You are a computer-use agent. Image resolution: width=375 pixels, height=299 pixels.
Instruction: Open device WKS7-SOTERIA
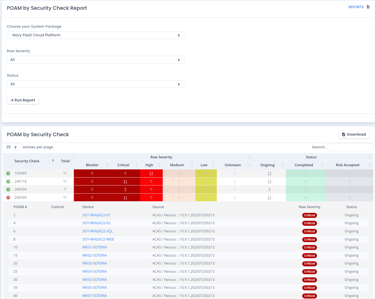tap(95, 296)
